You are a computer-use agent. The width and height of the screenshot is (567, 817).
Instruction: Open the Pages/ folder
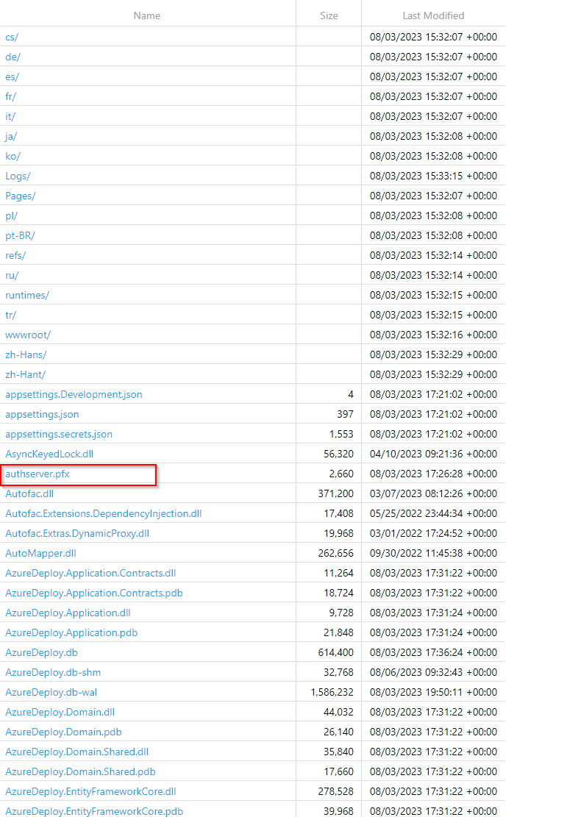tap(20, 196)
